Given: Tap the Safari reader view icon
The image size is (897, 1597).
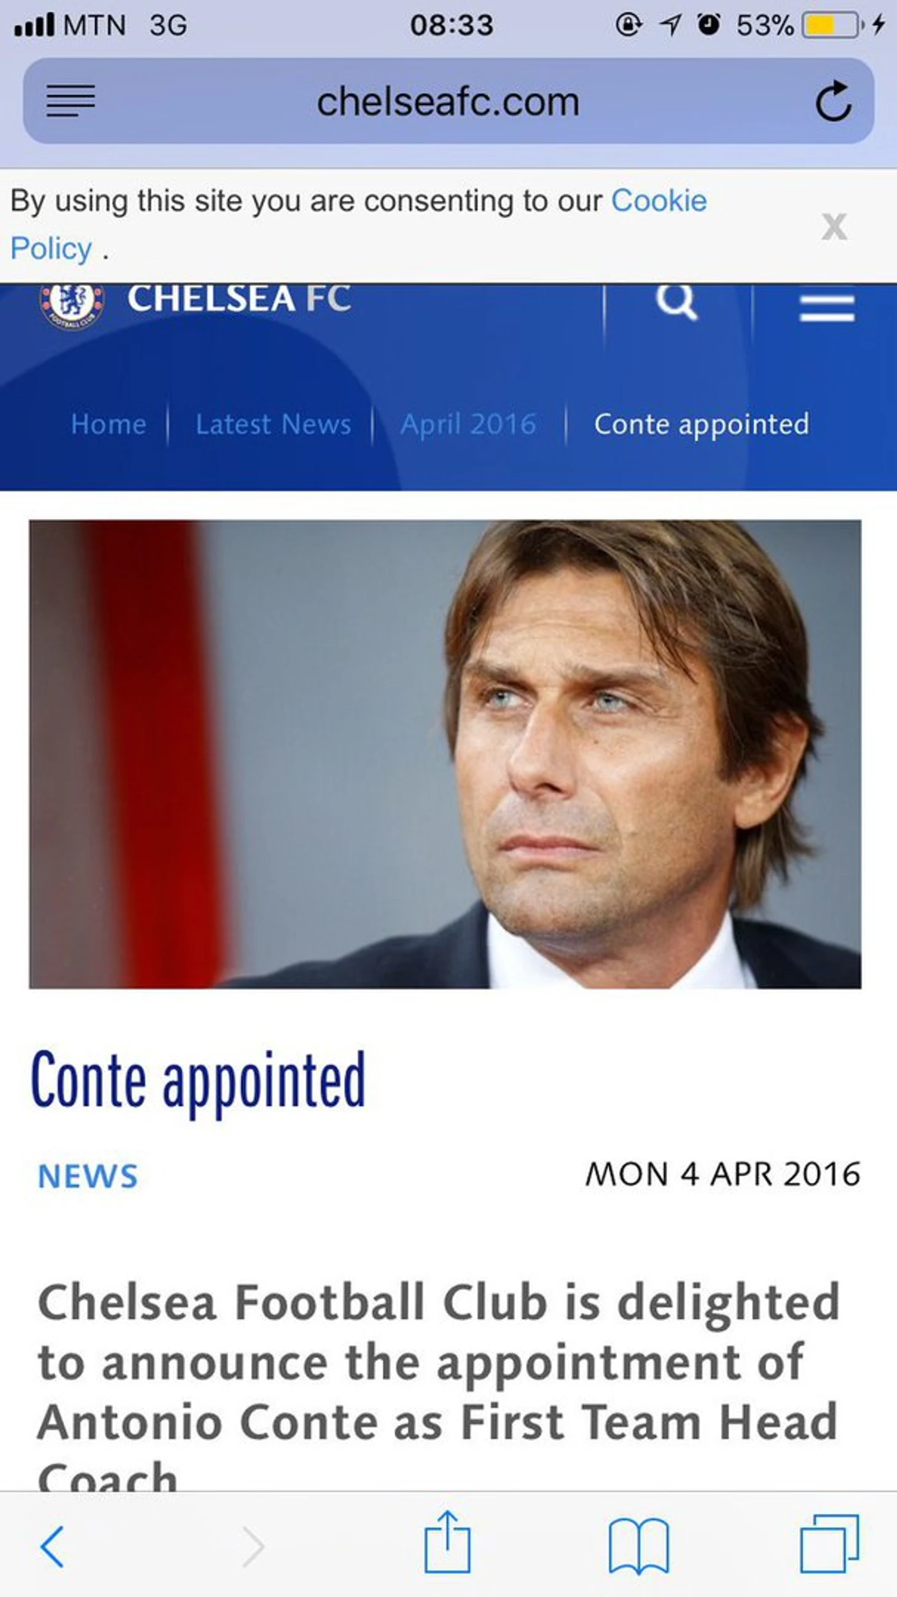Looking at the screenshot, I should pyautogui.click(x=71, y=101).
